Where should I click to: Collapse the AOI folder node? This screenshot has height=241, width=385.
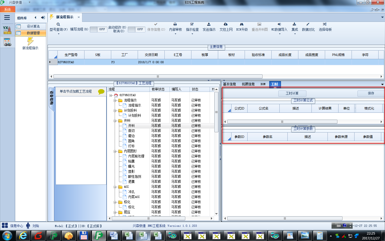pos(115,187)
